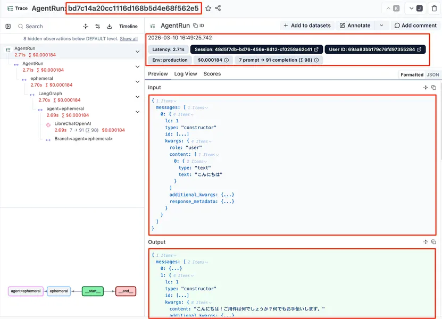Viewport: 442px width, 319px height.
Task: Copy the Input JSON content
Action: point(434,87)
